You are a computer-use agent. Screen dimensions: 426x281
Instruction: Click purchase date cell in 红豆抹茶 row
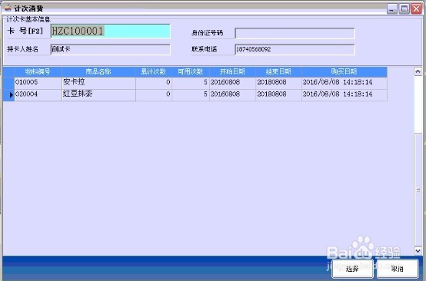[x=344, y=94]
